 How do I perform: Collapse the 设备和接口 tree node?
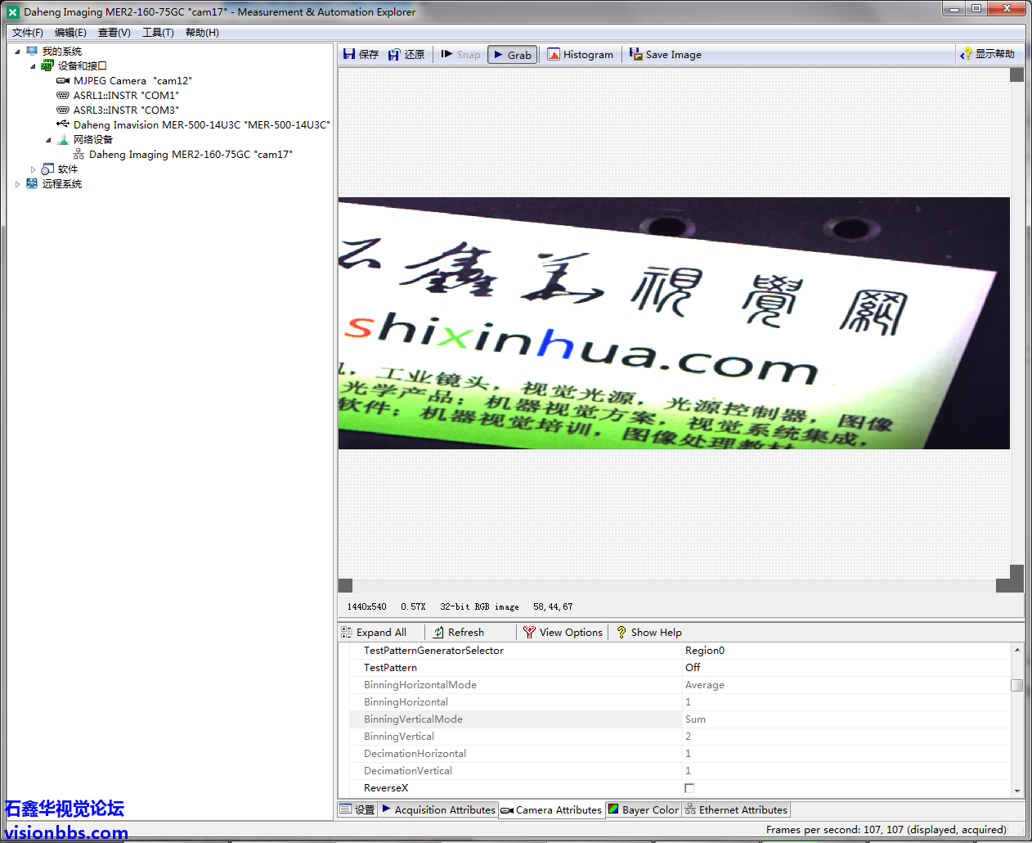click(x=33, y=66)
